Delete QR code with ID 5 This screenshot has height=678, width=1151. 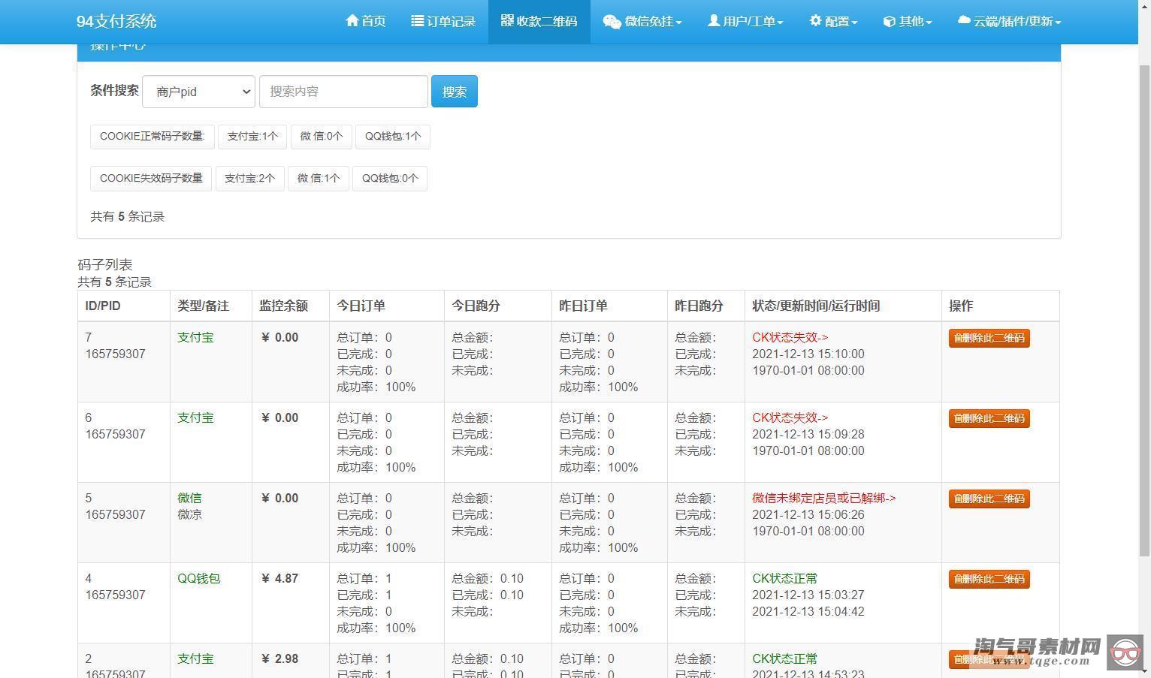click(x=989, y=499)
